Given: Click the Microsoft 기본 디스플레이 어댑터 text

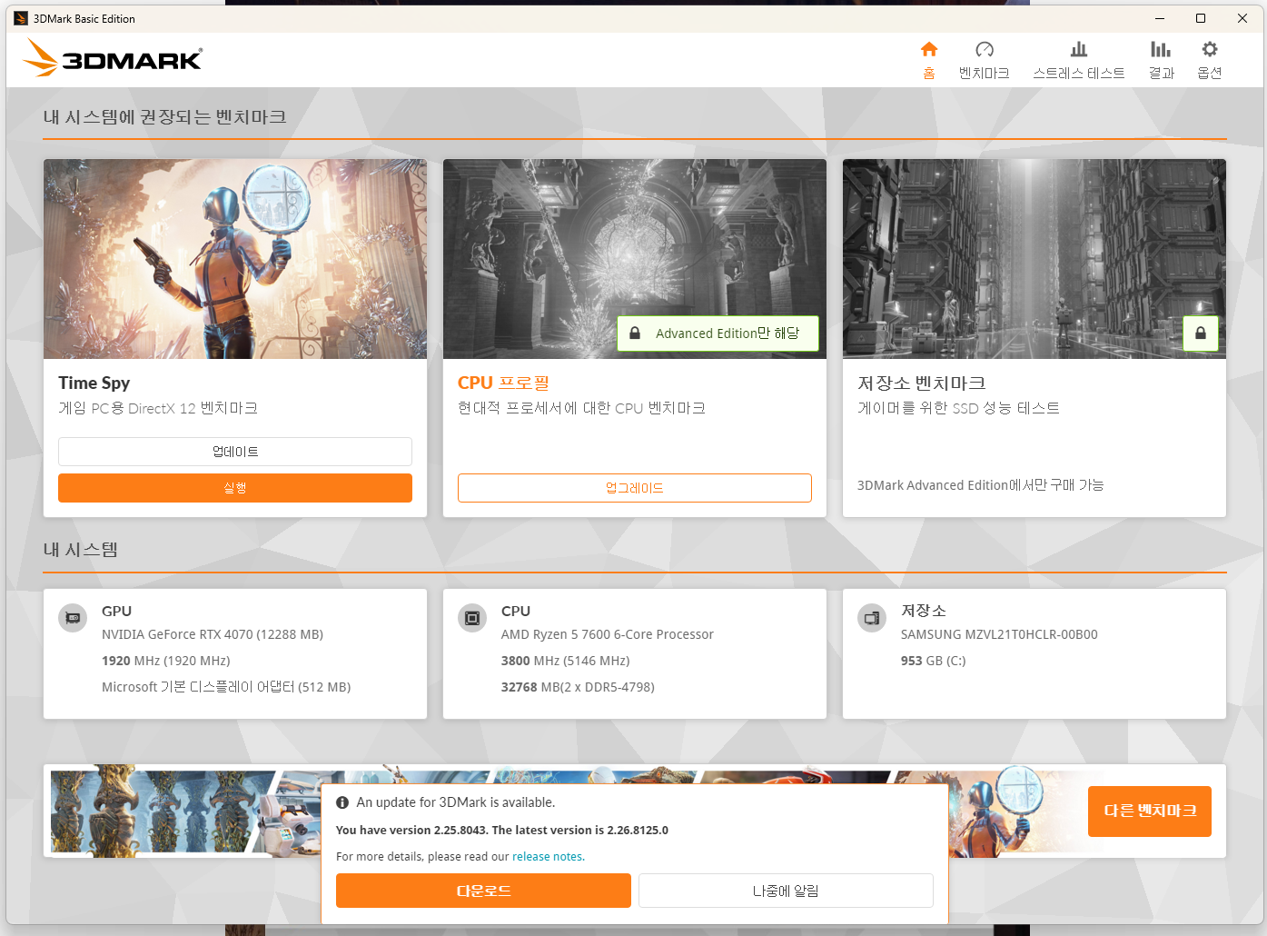Looking at the screenshot, I should pos(226,687).
